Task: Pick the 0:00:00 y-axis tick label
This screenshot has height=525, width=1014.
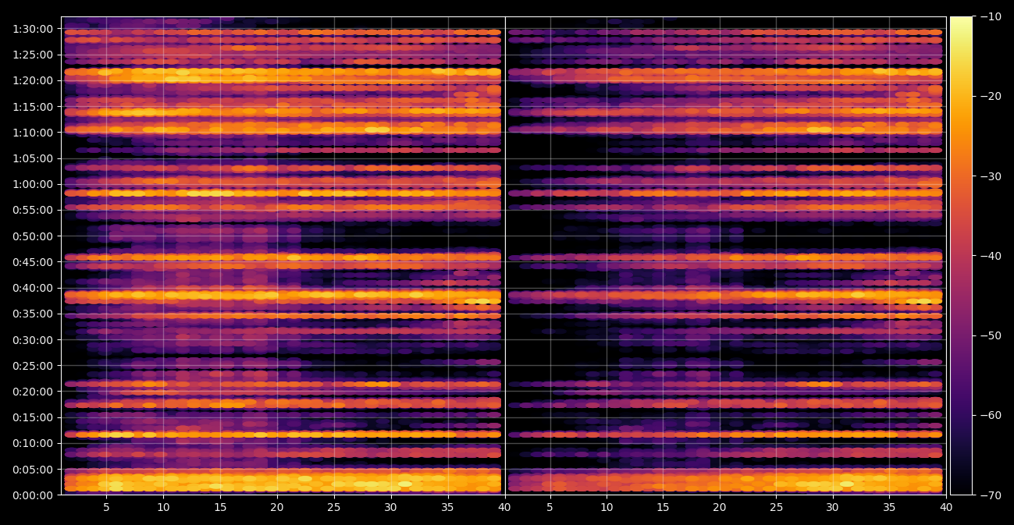Action: pos(34,495)
